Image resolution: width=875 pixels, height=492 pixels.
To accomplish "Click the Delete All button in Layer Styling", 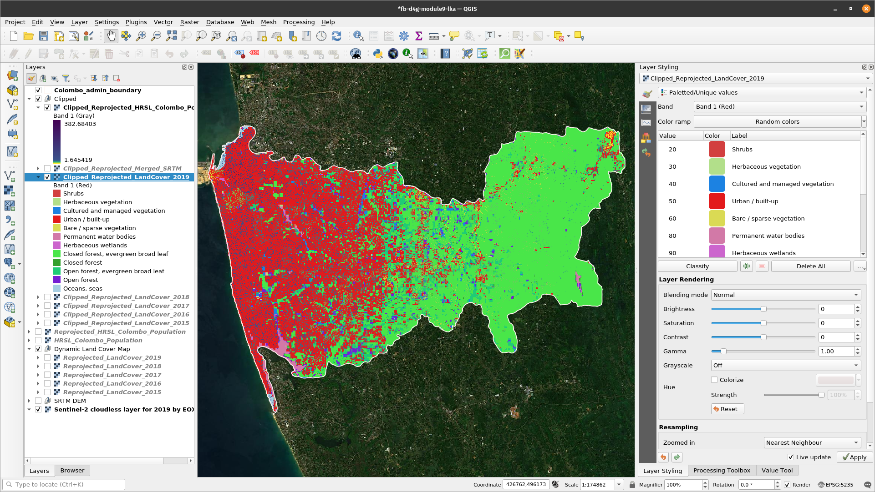I will 811,266.
